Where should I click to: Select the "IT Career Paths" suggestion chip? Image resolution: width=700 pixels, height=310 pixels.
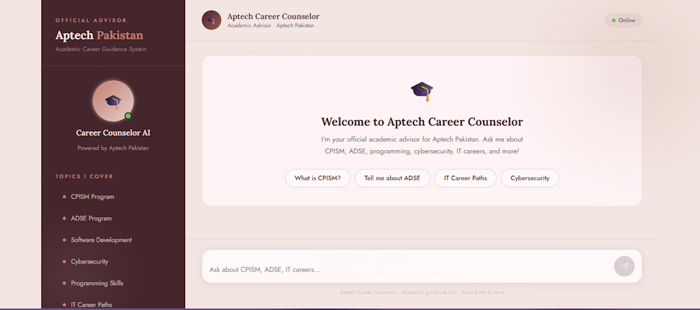[x=465, y=178]
